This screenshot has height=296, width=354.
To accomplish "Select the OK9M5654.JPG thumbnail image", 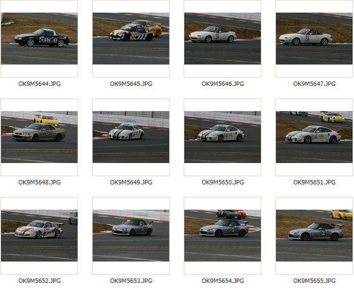I will (x=223, y=236).
